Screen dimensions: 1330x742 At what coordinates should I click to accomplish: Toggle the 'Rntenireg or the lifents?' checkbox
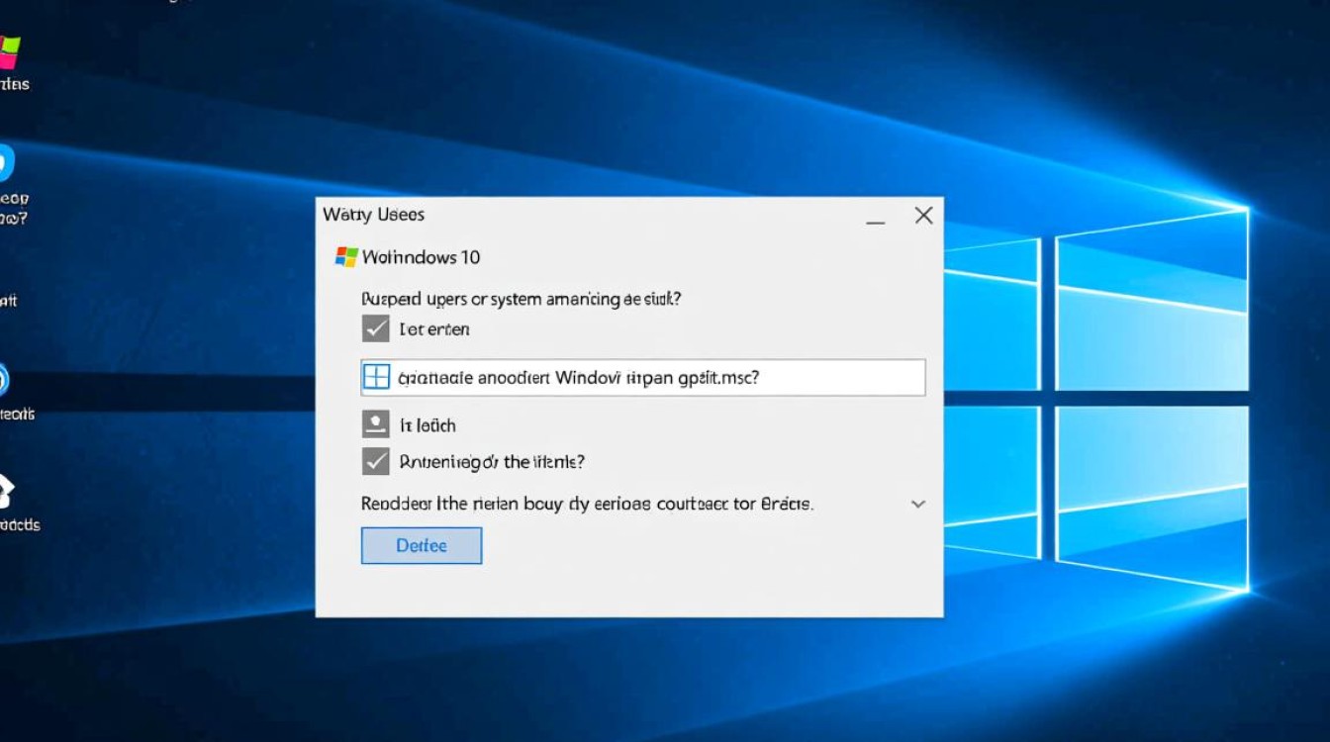[x=376, y=461]
